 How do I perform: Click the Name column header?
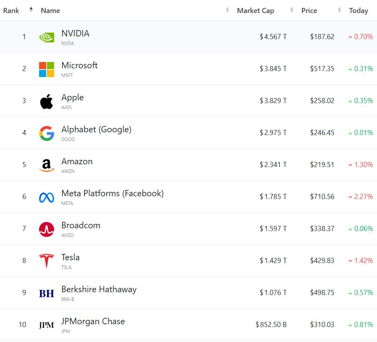[51, 11]
